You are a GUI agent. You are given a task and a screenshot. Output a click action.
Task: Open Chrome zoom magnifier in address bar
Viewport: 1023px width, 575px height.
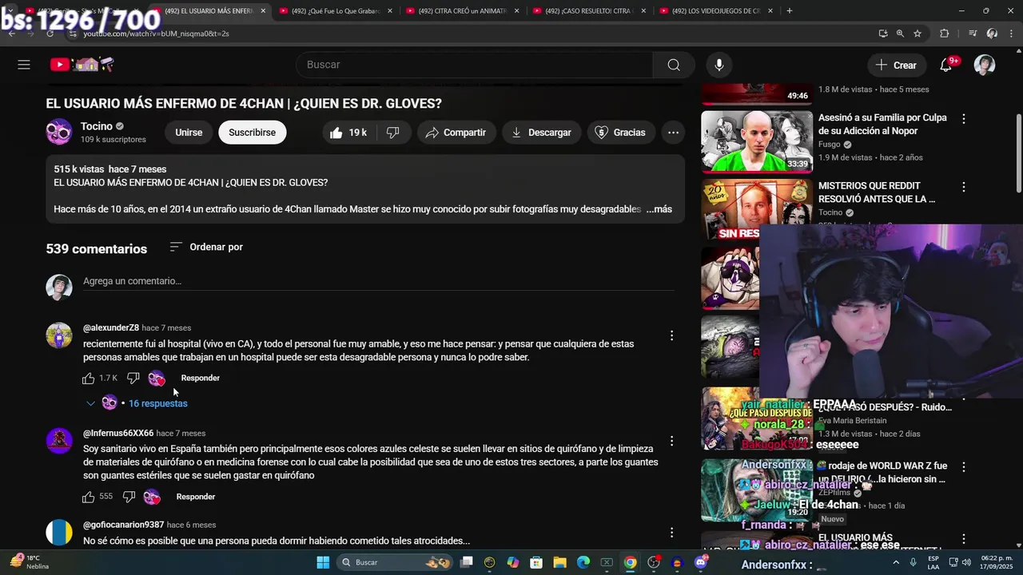900,34
